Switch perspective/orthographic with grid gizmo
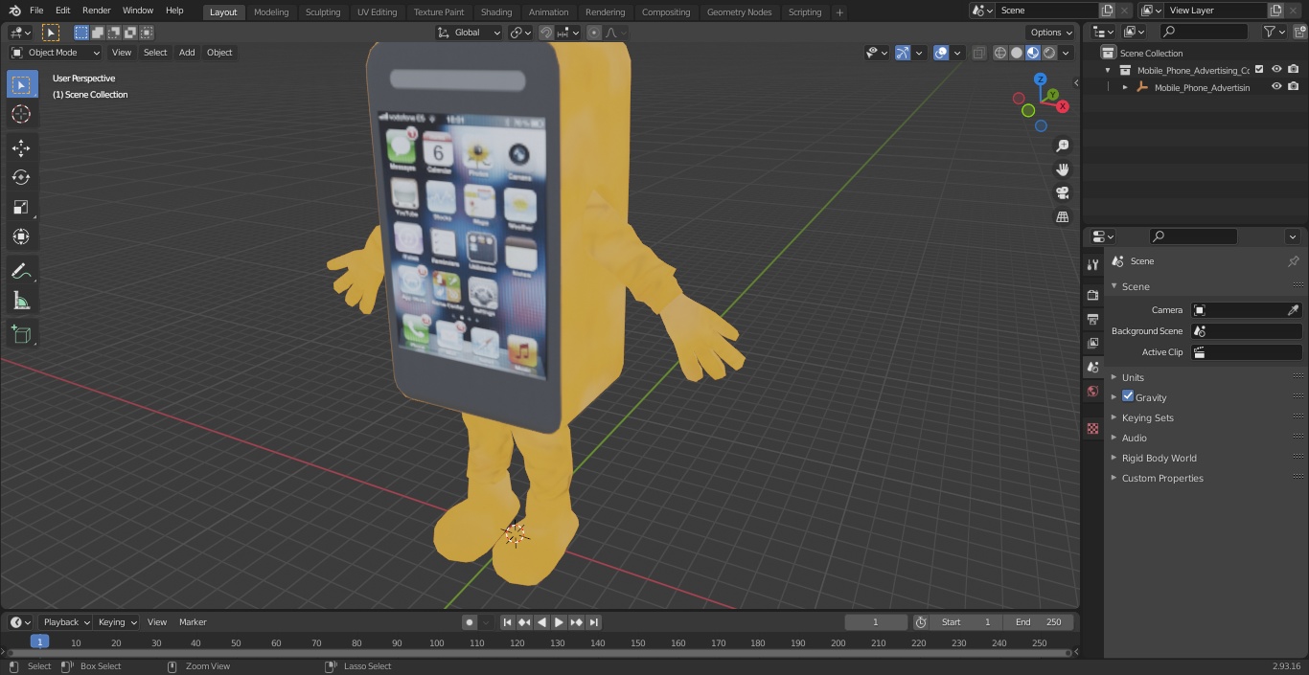The height and width of the screenshot is (675, 1309). pyautogui.click(x=1062, y=217)
